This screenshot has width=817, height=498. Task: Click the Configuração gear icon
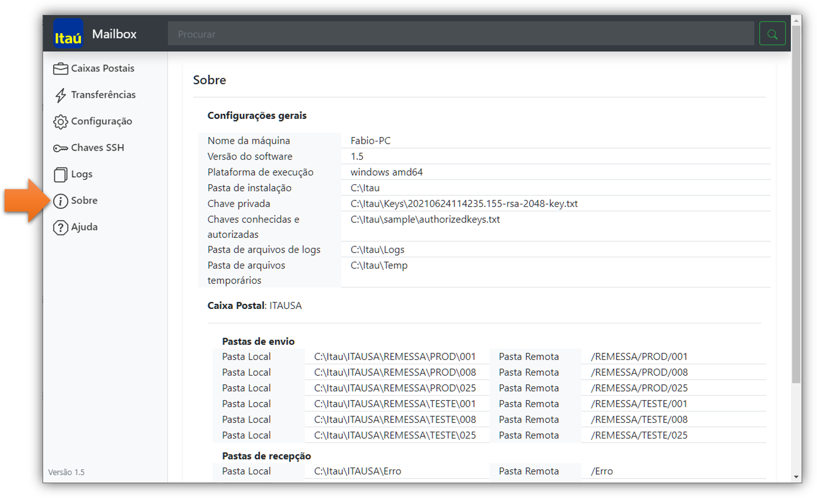60,122
